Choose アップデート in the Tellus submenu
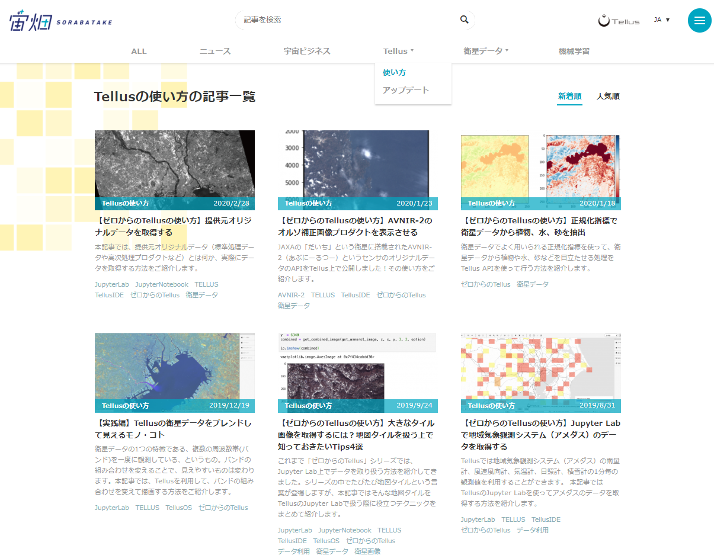The image size is (714, 555). point(406,90)
